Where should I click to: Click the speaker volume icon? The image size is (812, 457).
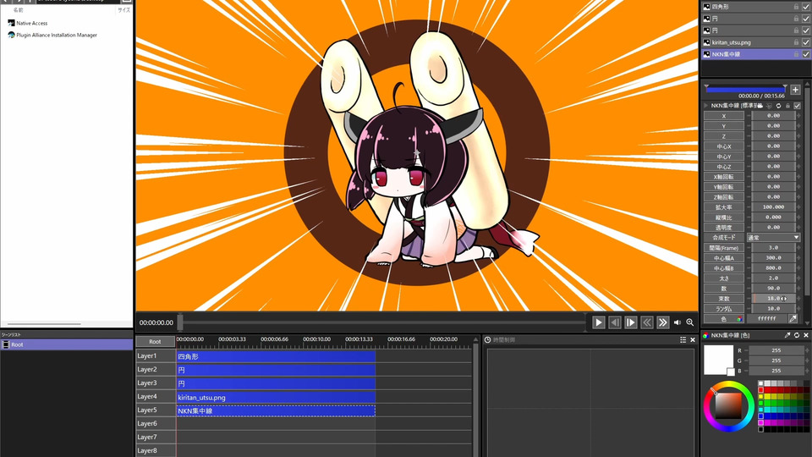coord(678,322)
